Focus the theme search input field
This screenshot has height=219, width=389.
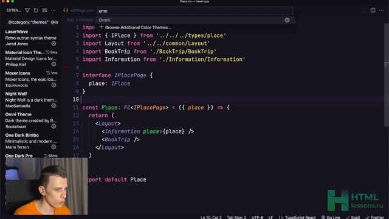[195, 11]
